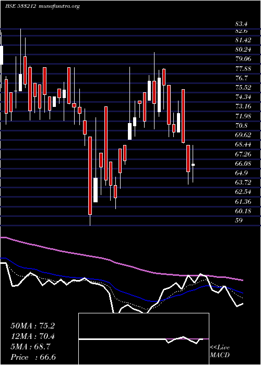Click the BSE 533212 chart title
Screen dimensions: 261x365
(x=20, y=6)
